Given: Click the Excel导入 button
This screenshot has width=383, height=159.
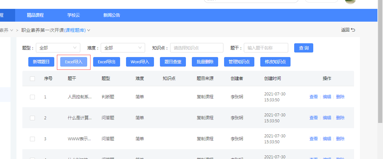Looking at the screenshot, I should pos(74,62).
